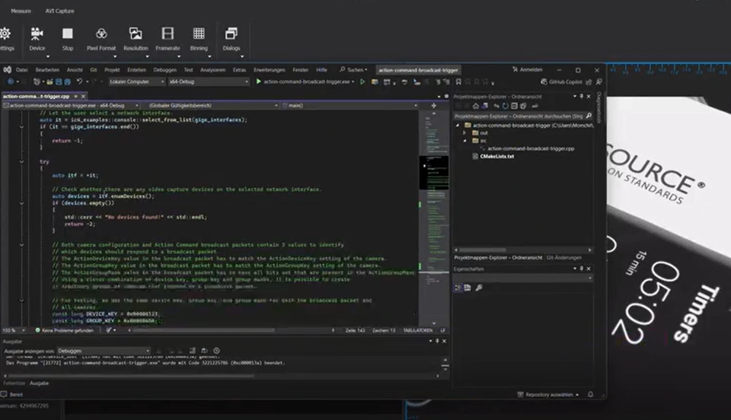Image resolution: width=731 pixels, height=420 pixels.
Task: Click the home icon in Projektmappen-Explorer
Action: coord(474,106)
